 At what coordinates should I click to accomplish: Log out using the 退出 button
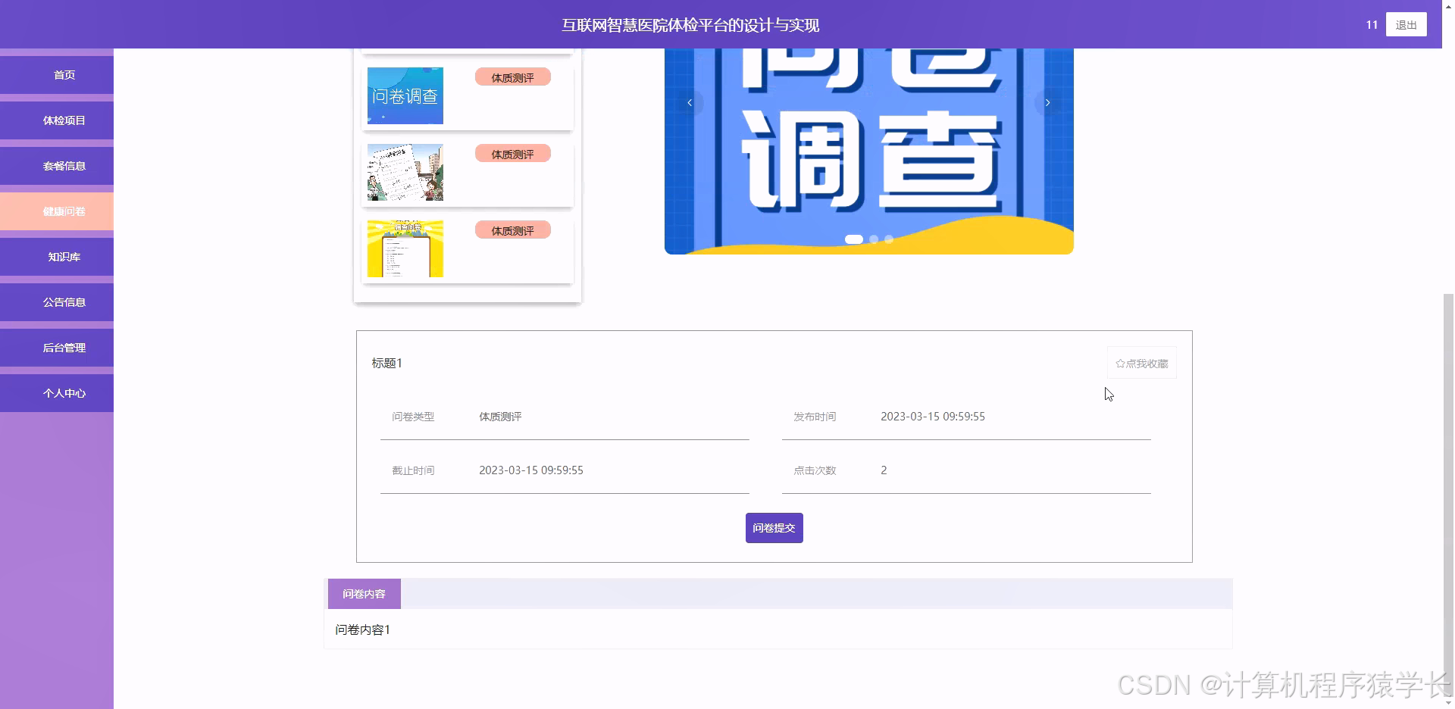coord(1406,23)
